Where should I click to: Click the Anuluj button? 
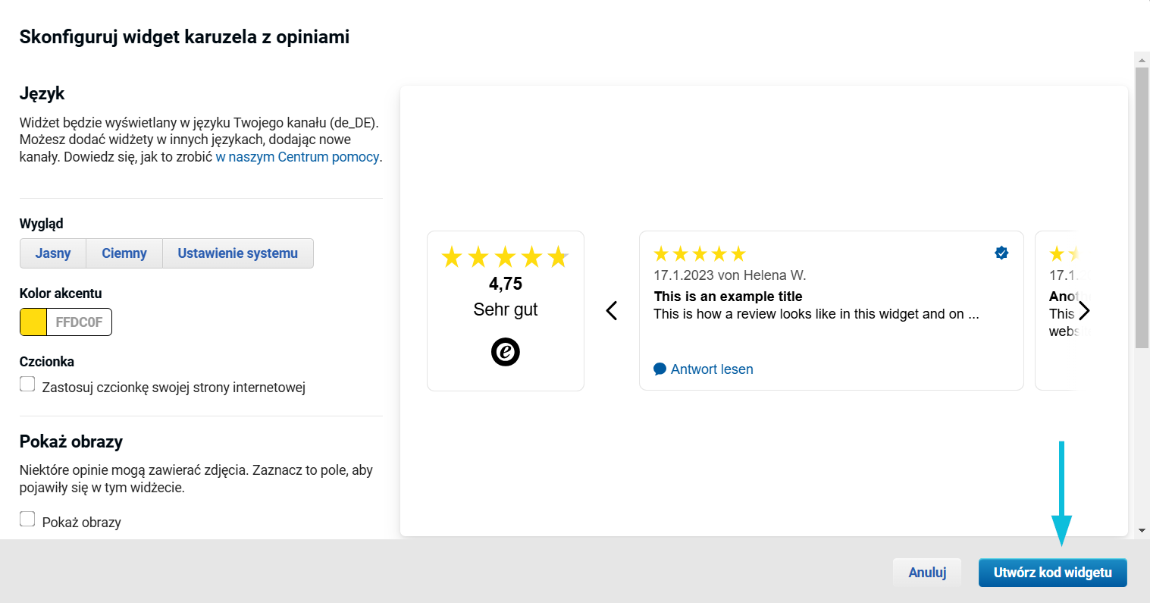[927, 573]
